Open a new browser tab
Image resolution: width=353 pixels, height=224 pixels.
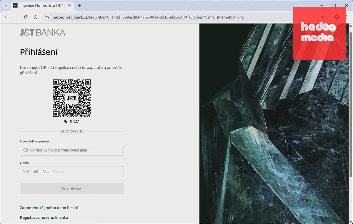point(79,5)
